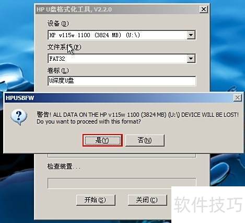The width and height of the screenshot is (245, 223).
Task: Click the 软件技巧 watermark
Action: (x=208, y=204)
